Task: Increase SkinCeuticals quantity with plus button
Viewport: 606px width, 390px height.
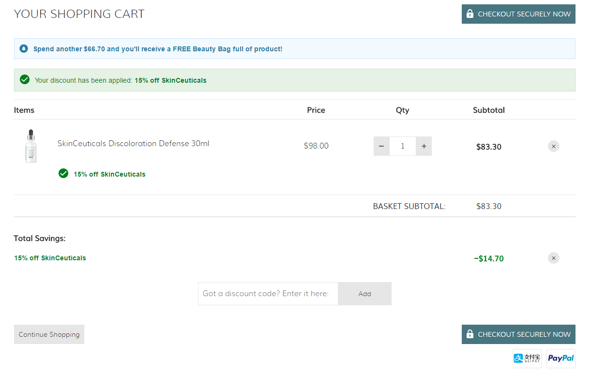Action: (x=424, y=146)
